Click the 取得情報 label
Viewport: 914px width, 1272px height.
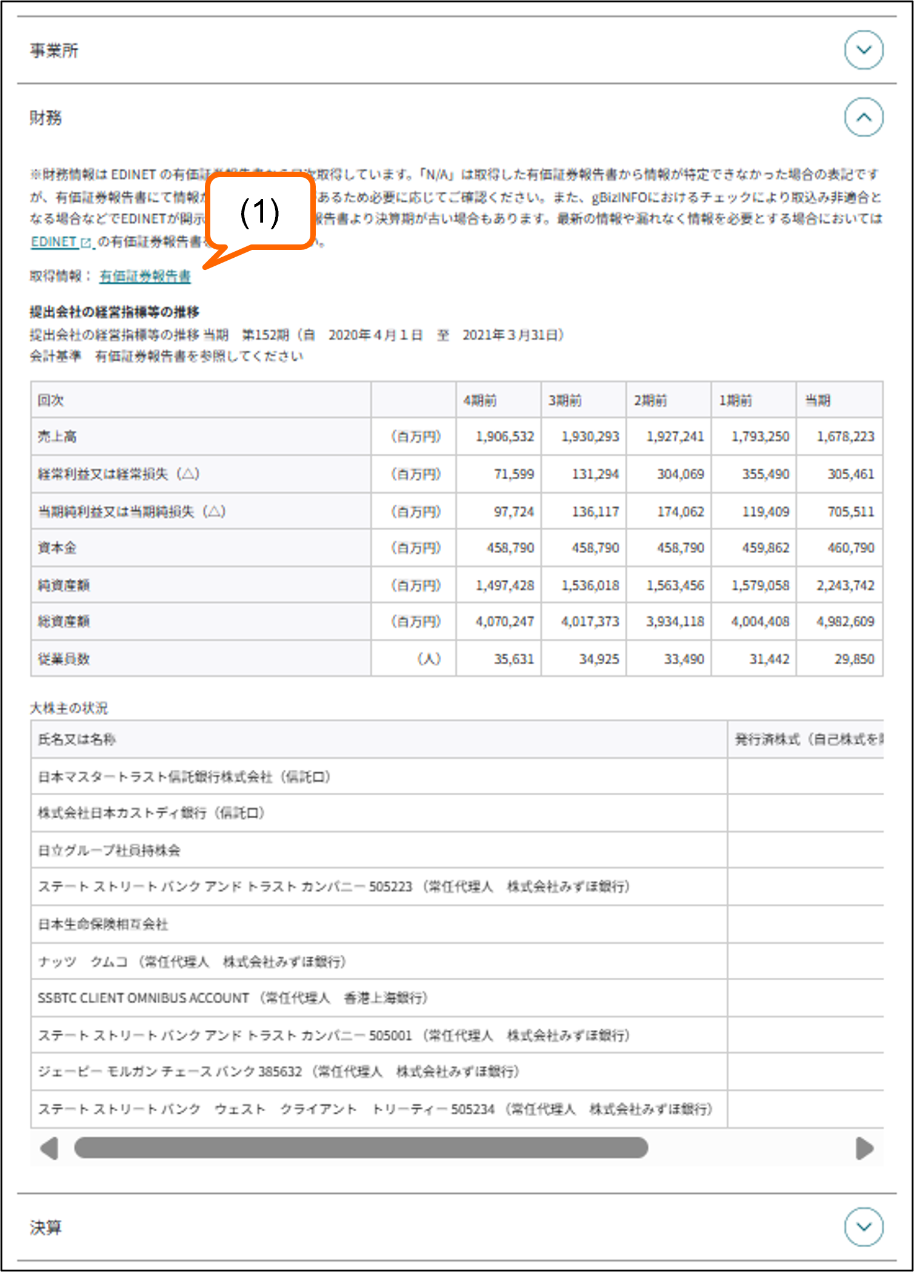pyautogui.click(x=61, y=277)
